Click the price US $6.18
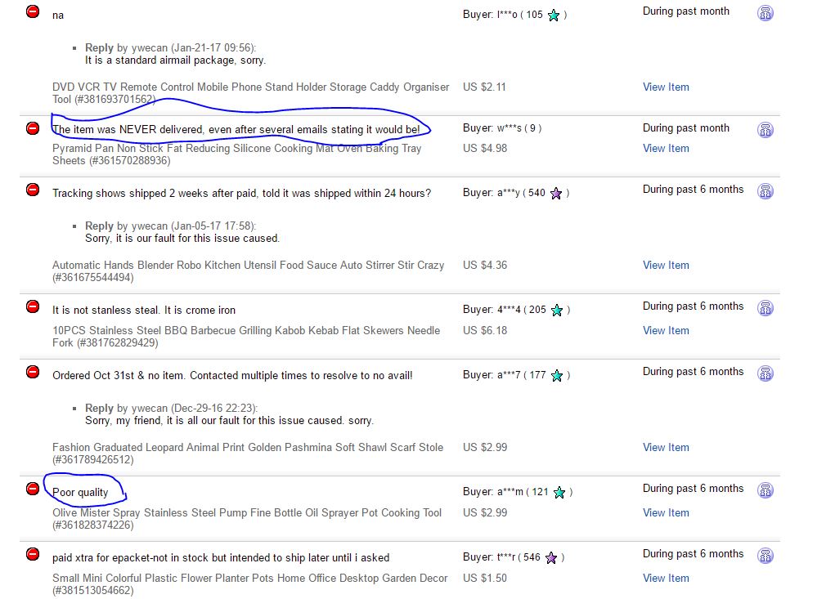This screenshot has width=835, height=599. pyautogui.click(x=485, y=330)
